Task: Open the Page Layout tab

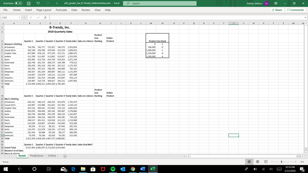Action: [44, 10]
